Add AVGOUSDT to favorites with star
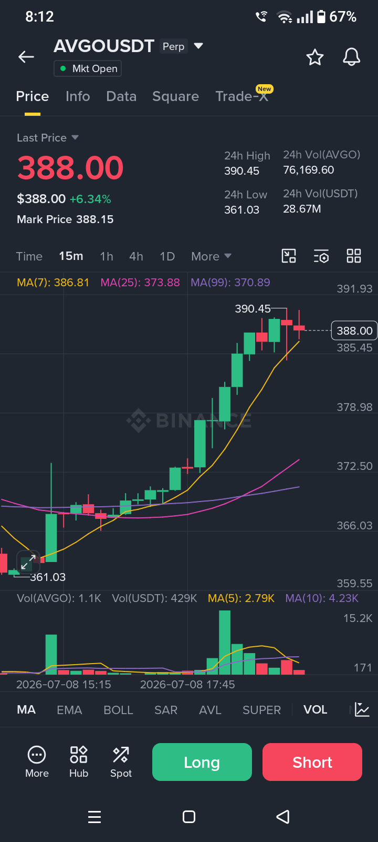 pos(315,57)
